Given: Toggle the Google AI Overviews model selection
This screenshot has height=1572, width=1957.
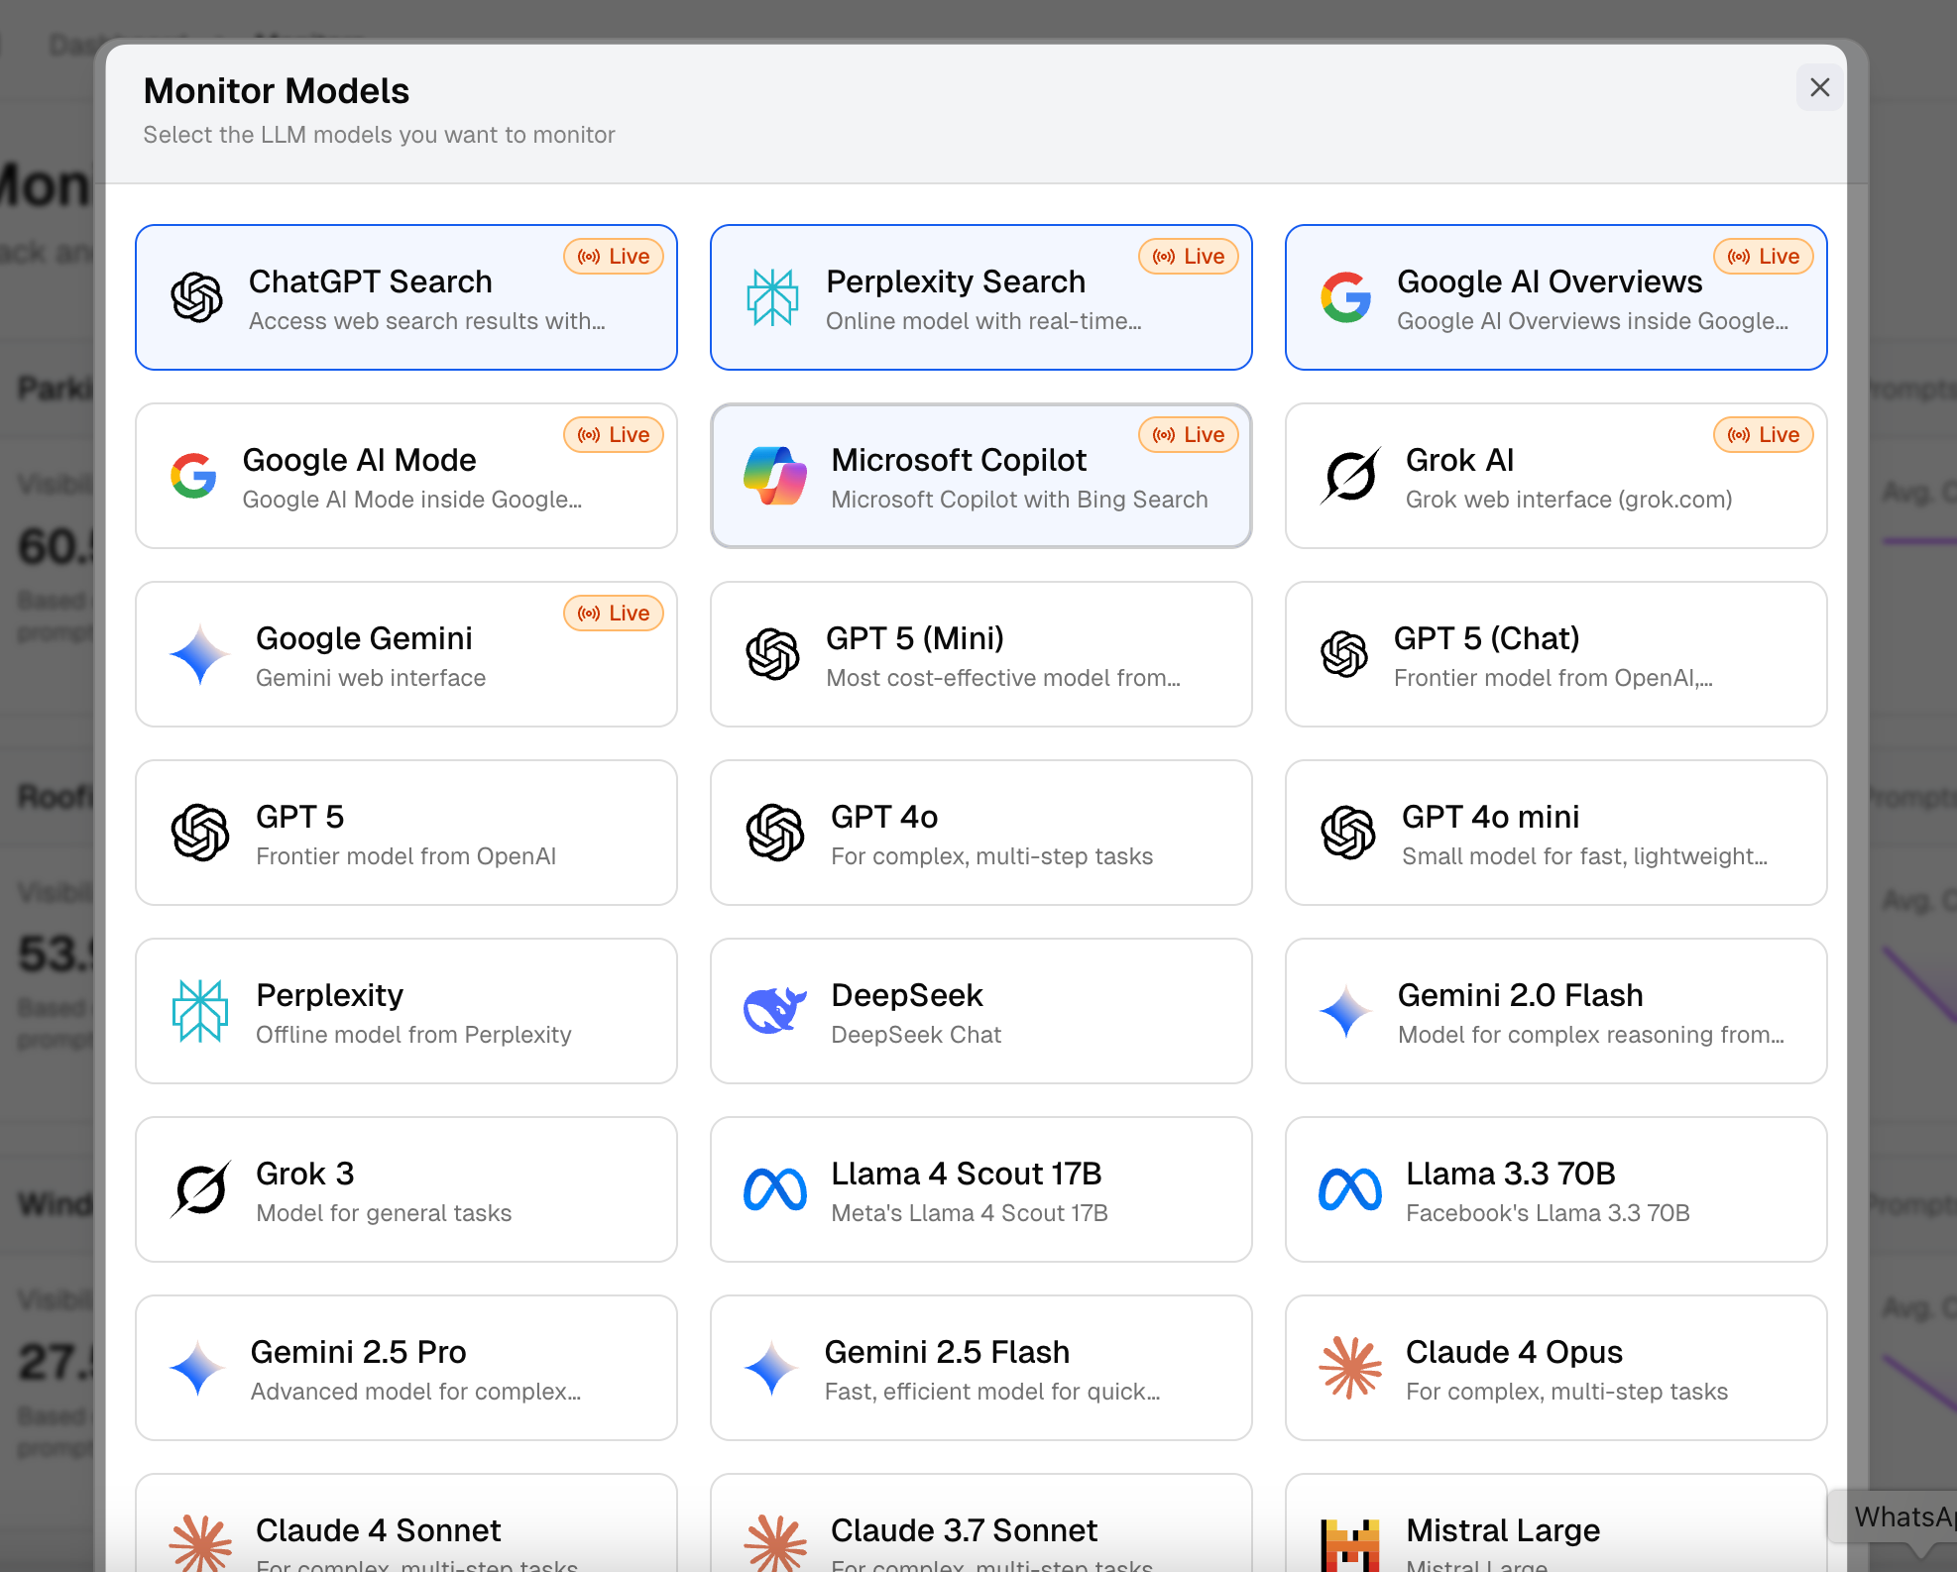Looking at the screenshot, I should (x=1555, y=297).
